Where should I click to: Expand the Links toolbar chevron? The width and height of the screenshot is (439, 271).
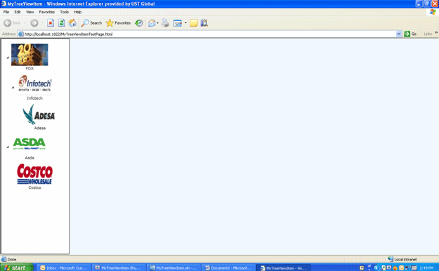point(436,33)
